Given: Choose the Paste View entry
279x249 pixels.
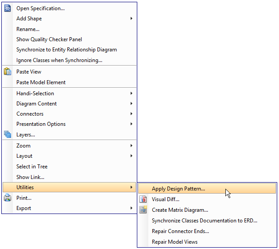Looking at the screenshot, I should 70,71.
